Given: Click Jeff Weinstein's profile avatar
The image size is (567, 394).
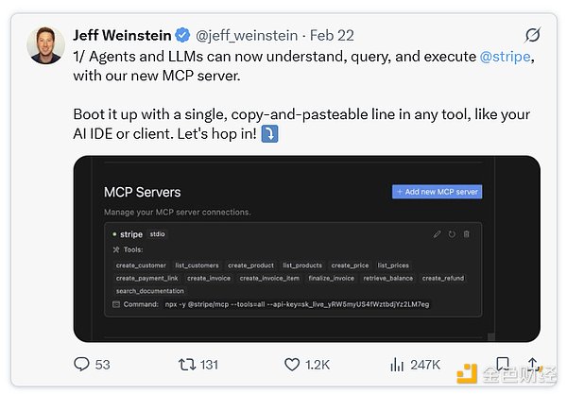Looking at the screenshot, I should click(44, 44).
